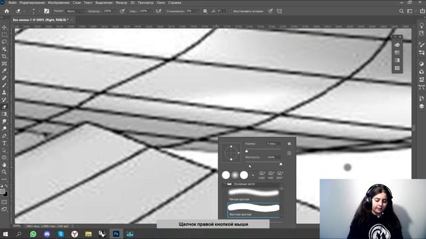Open the Smoothing value dropdown arrow

(x=198, y=11)
